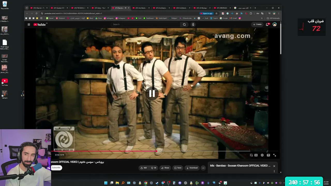
Task: Mute the playing Barobax tab audio
Action: [125, 8]
